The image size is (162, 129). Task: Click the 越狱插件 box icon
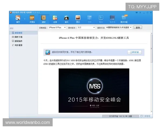pyautogui.click(x=13, y=41)
